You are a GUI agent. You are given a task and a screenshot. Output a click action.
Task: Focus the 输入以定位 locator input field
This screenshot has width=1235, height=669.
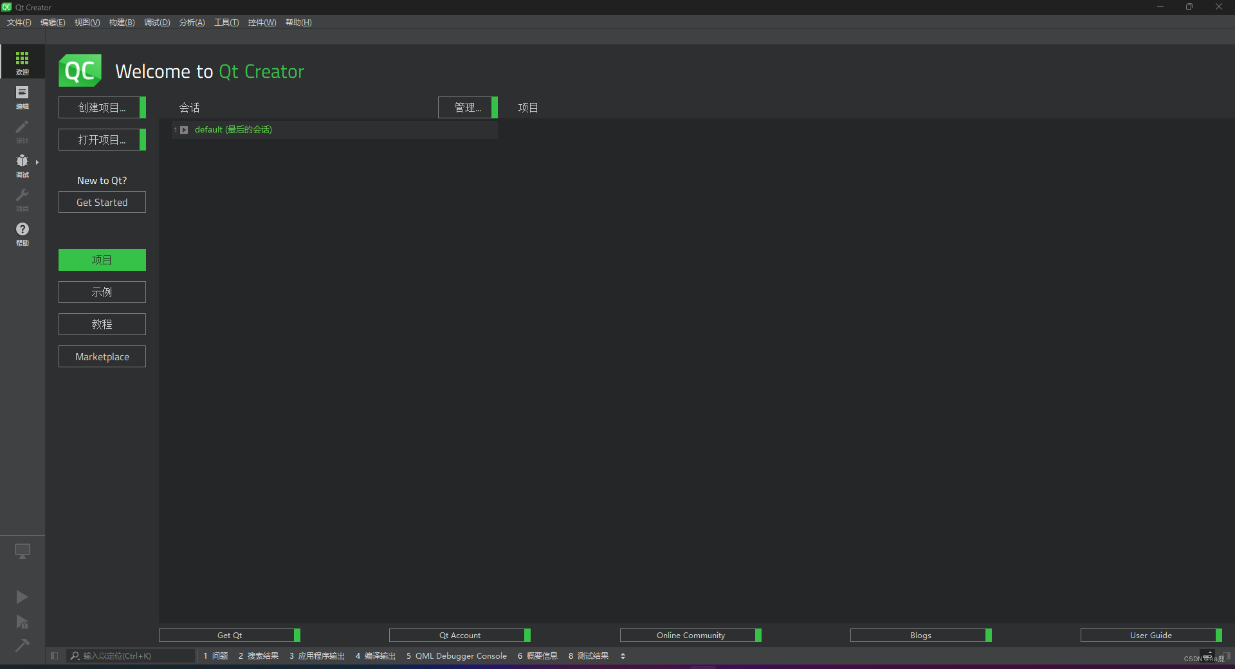tap(131, 656)
